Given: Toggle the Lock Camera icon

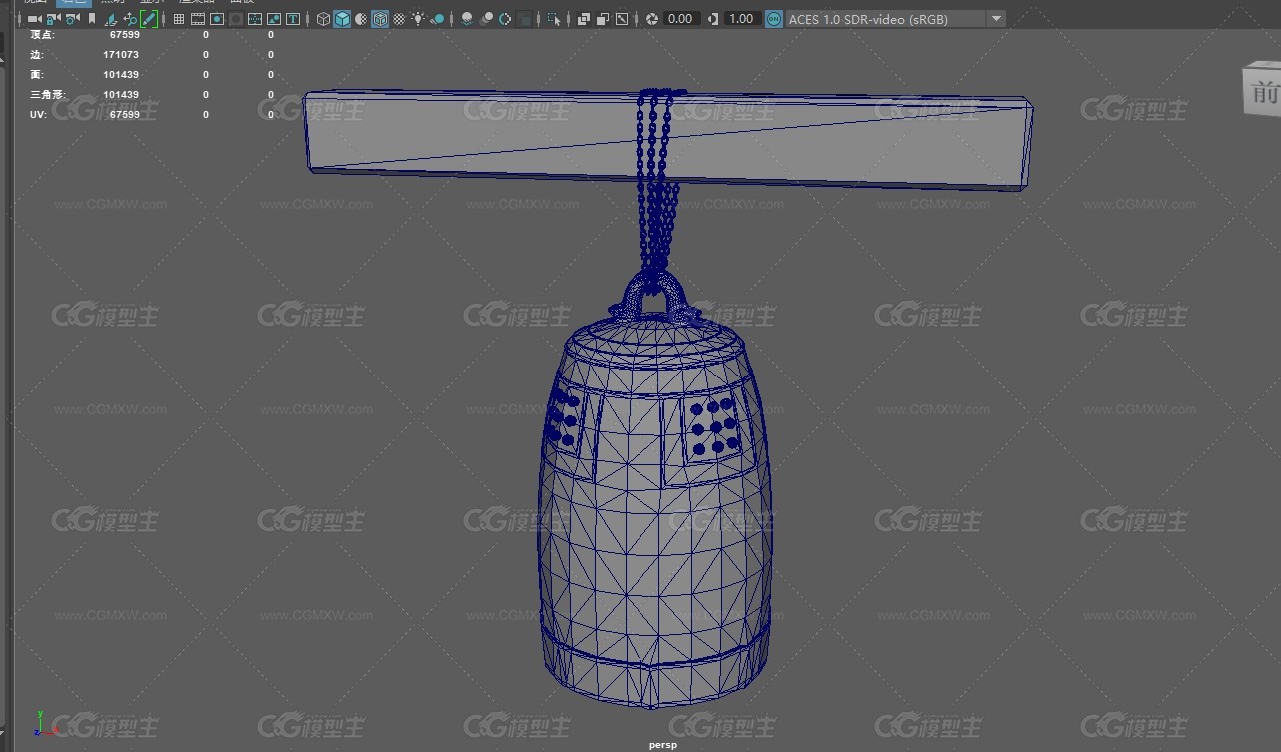Looking at the screenshot, I should 53,19.
